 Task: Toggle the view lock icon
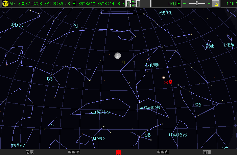[x=216, y=4]
